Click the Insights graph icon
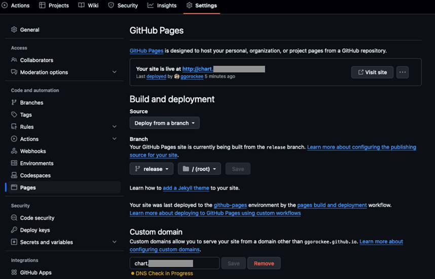The image size is (435, 279). coord(151,5)
